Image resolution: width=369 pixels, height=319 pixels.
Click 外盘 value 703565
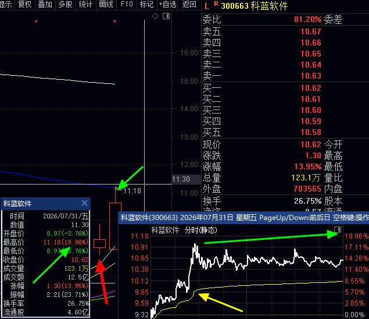pos(307,189)
